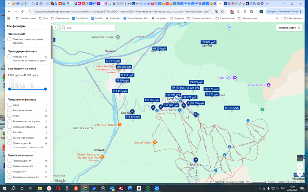Collapse the filters sidebar with the arrow button
Image resolution: width=308 pixels, height=192 pixels.
55,28
